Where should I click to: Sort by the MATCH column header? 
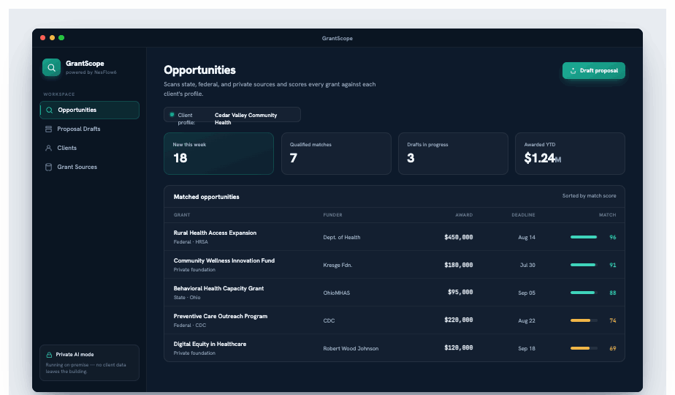click(x=607, y=215)
